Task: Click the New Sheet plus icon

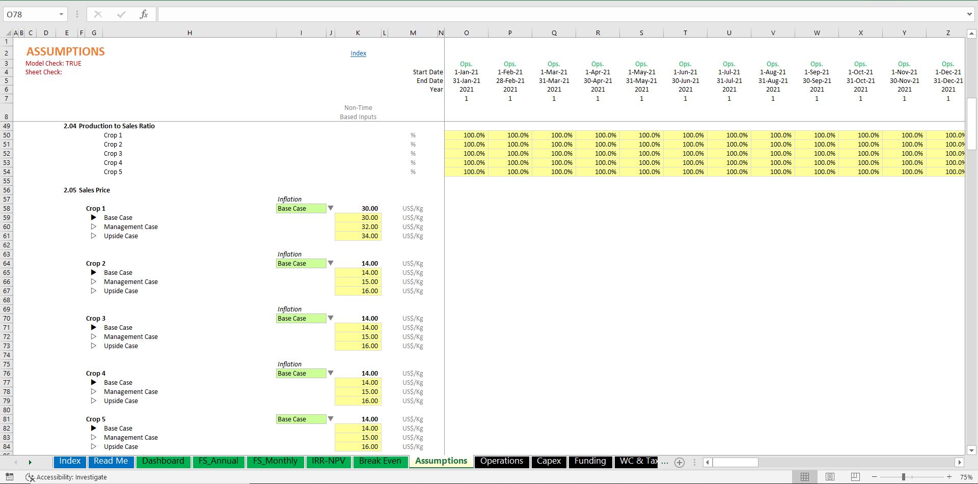Action: coord(680,462)
